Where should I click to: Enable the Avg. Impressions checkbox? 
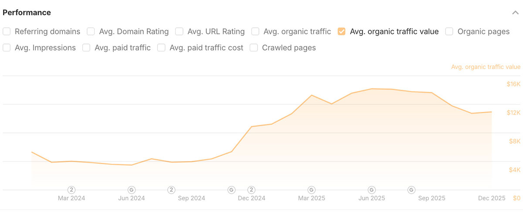click(x=7, y=48)
